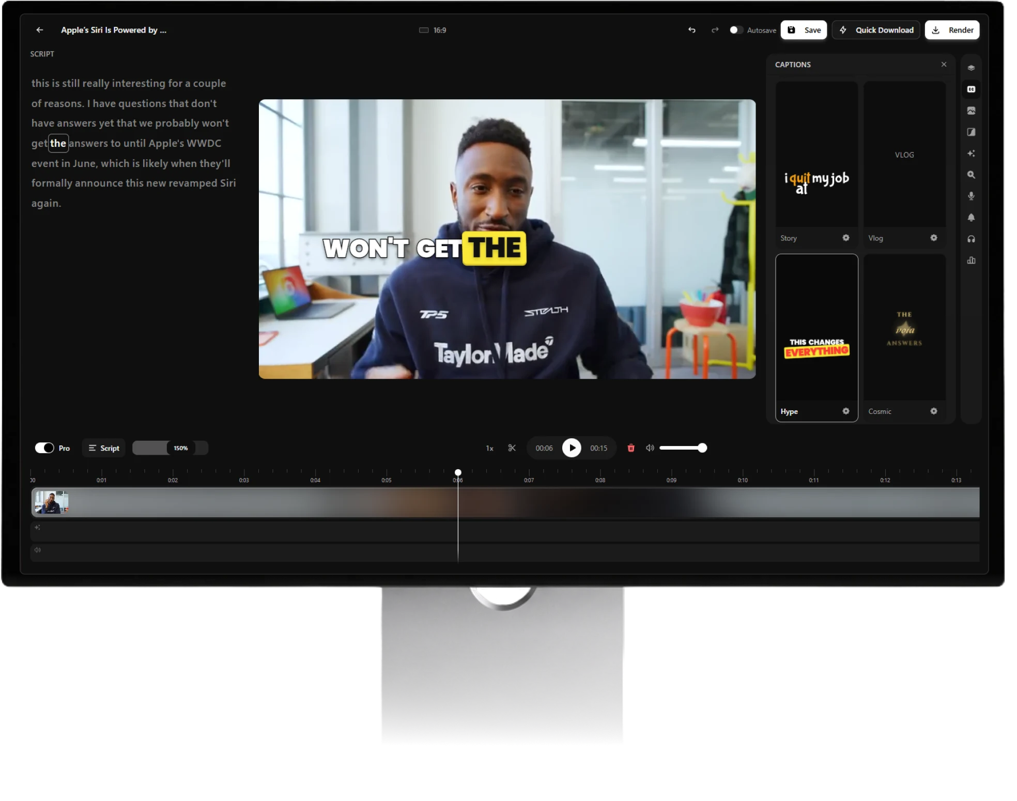Open the sparkles AI effects icon
1017x801 pixels.
click(x=971, y=153)
